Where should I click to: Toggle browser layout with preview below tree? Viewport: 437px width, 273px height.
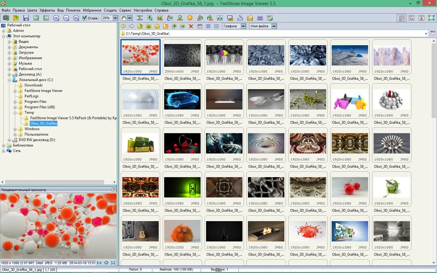point(401,18)
